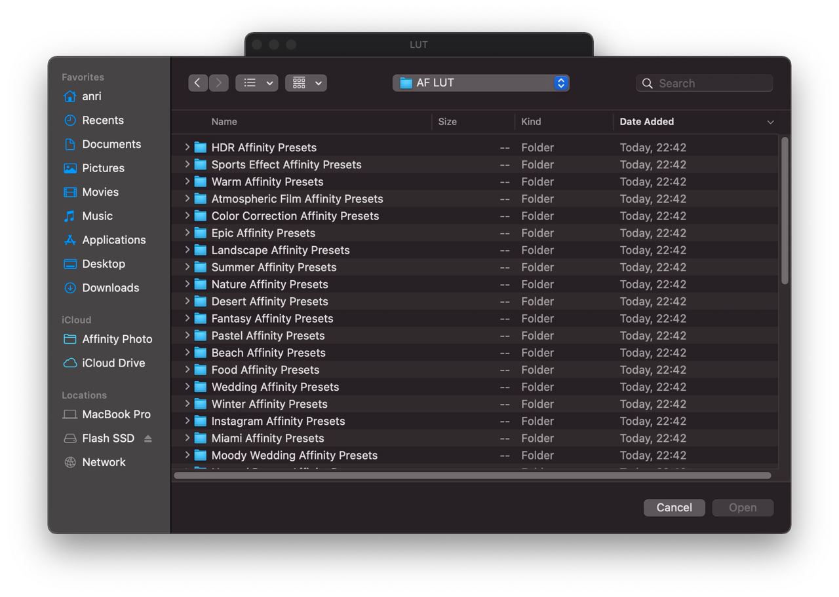The height and width of the screenshot is (597, 839).
Task: Select Nature Affinity Presets folder icon
Action: tap(201, 284)
